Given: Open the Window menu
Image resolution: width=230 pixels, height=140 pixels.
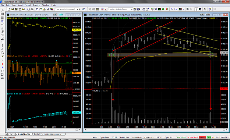Looking at the screenshot, I should click(x=46, y=5).
